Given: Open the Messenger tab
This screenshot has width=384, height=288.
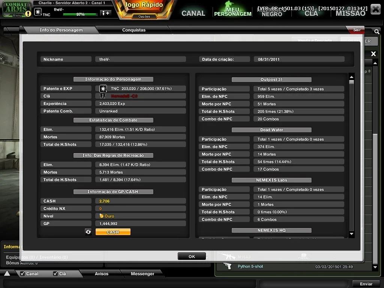Looking at the screenshot, I should click(x=142, y=273).
